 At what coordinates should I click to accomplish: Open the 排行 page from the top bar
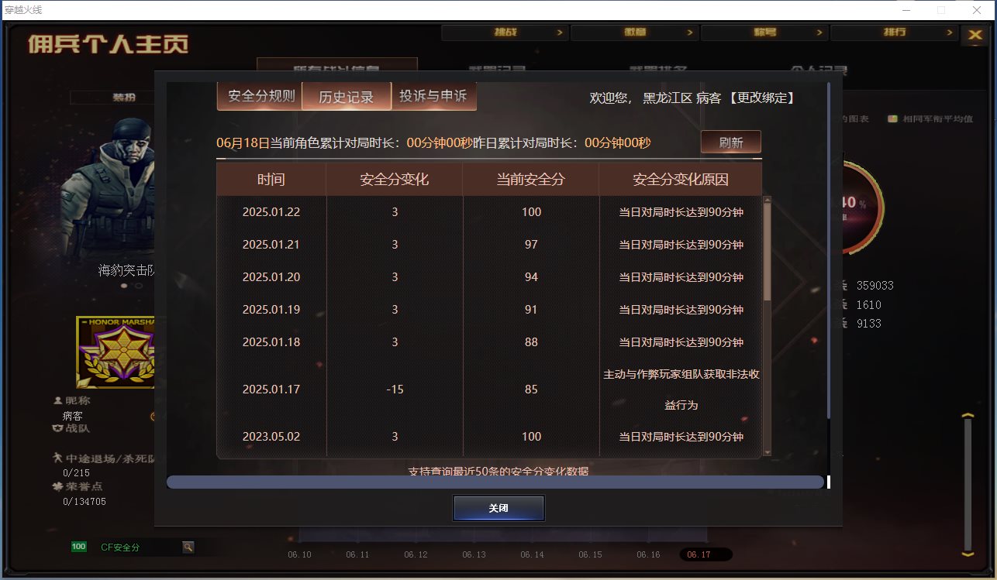(x=894, y=33)
